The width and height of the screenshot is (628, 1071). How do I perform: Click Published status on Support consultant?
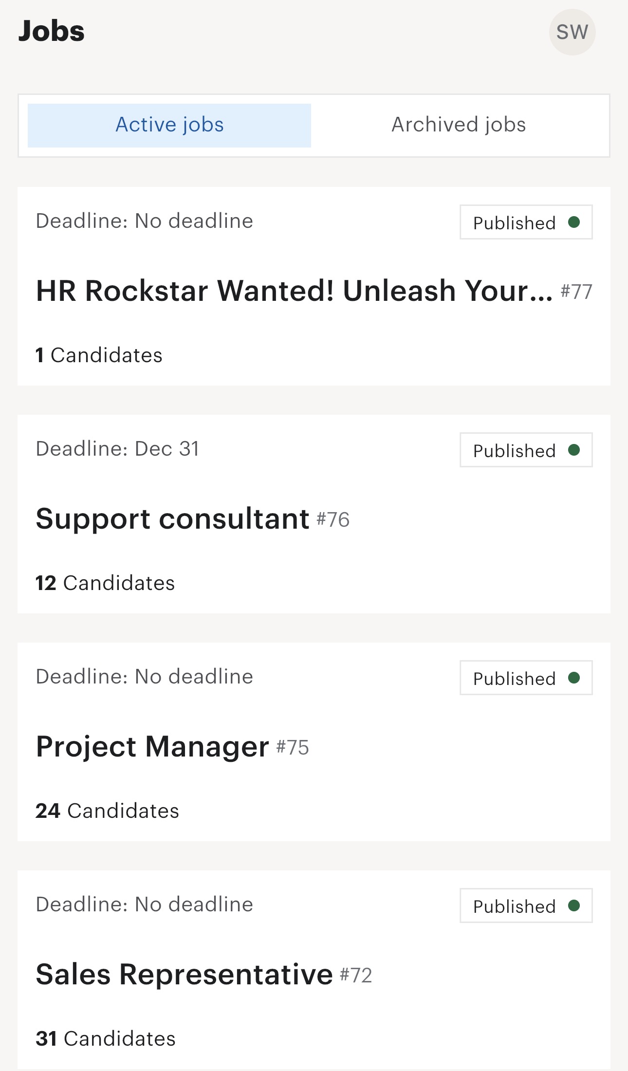(x=526, y=450)
